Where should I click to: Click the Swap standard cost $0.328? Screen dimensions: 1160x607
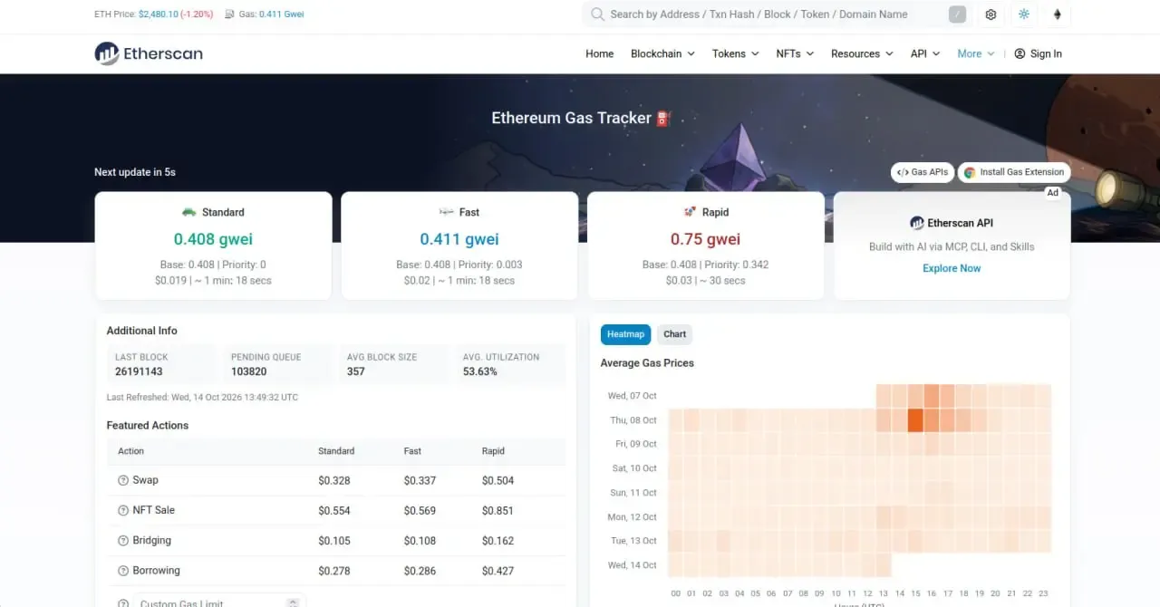click(x=334, y=480)
